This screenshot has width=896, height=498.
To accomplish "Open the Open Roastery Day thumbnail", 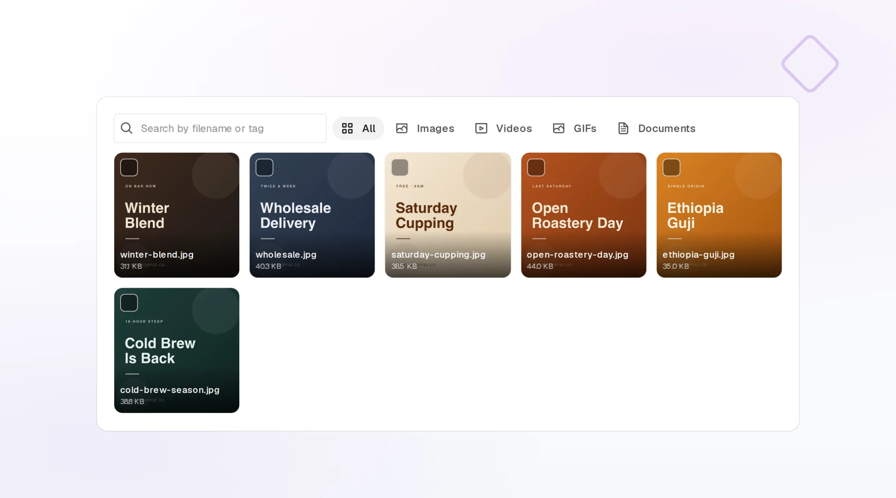I will pos(584,215).
